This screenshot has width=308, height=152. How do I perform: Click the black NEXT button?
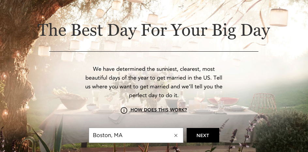coord(203,135)
